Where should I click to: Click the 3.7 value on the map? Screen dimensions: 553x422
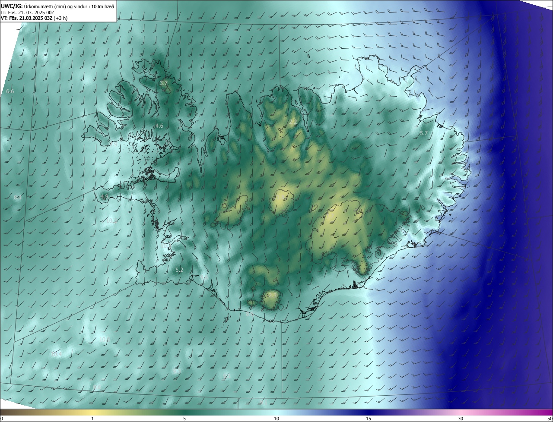click(x=164, y=83)
